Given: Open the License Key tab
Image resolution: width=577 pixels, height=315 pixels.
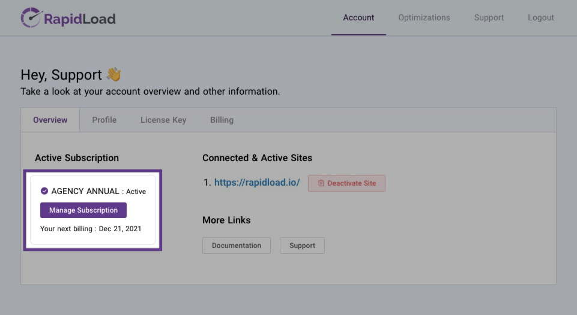Looking at the screenshot, I should click(x=163, y=120).
